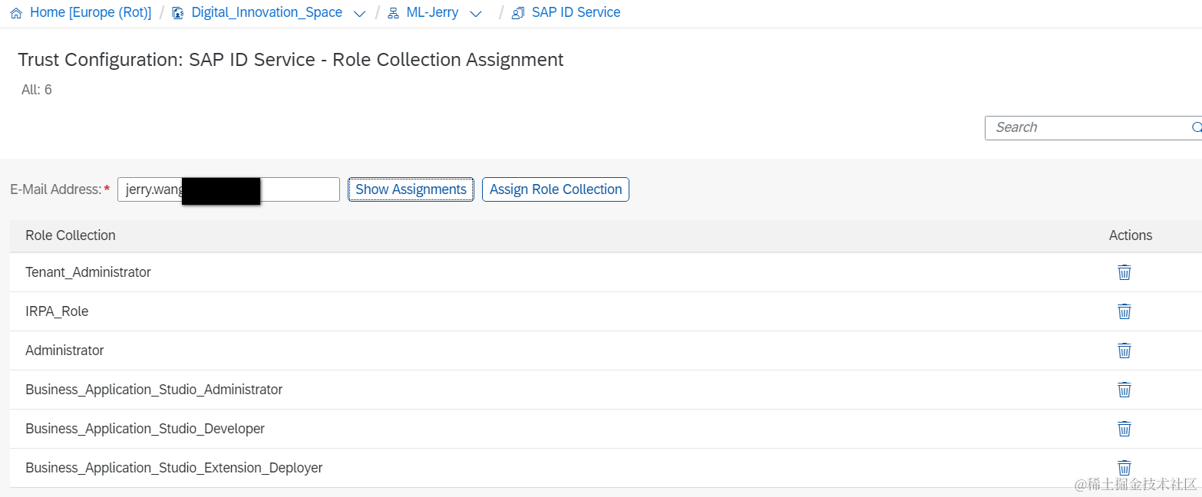1202x497 pixels.
Task: Delete the Tenant_Administrator role collection
Action: tap(1124, 272)
